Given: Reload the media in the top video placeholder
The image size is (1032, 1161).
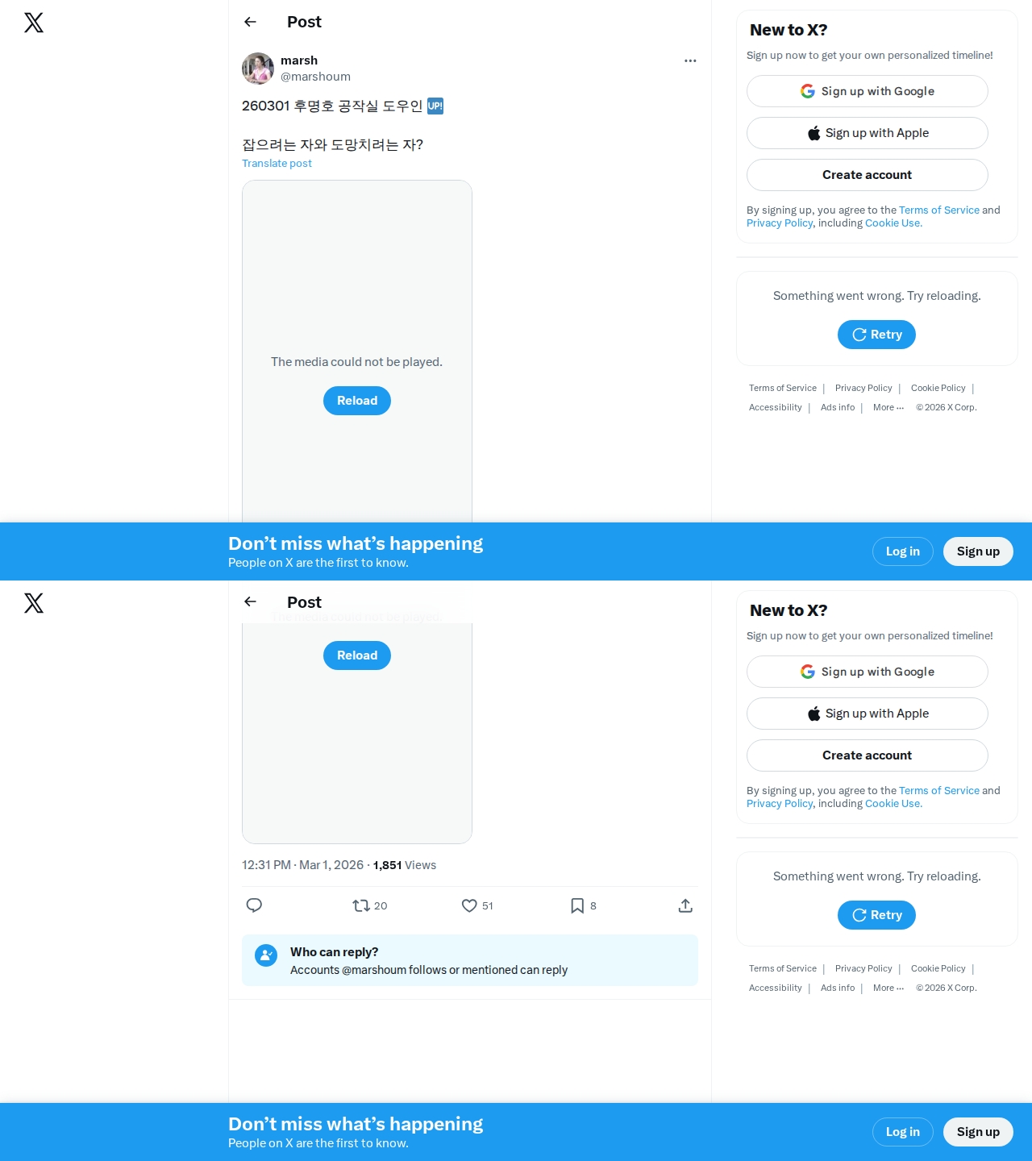Looking at the screenshot, I should 357,401.
